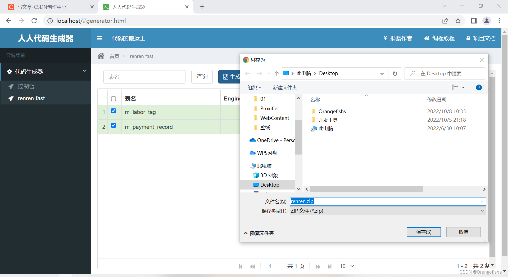Bookmark the page with the star icon
The image size is (508, 277).
[458, 21]
